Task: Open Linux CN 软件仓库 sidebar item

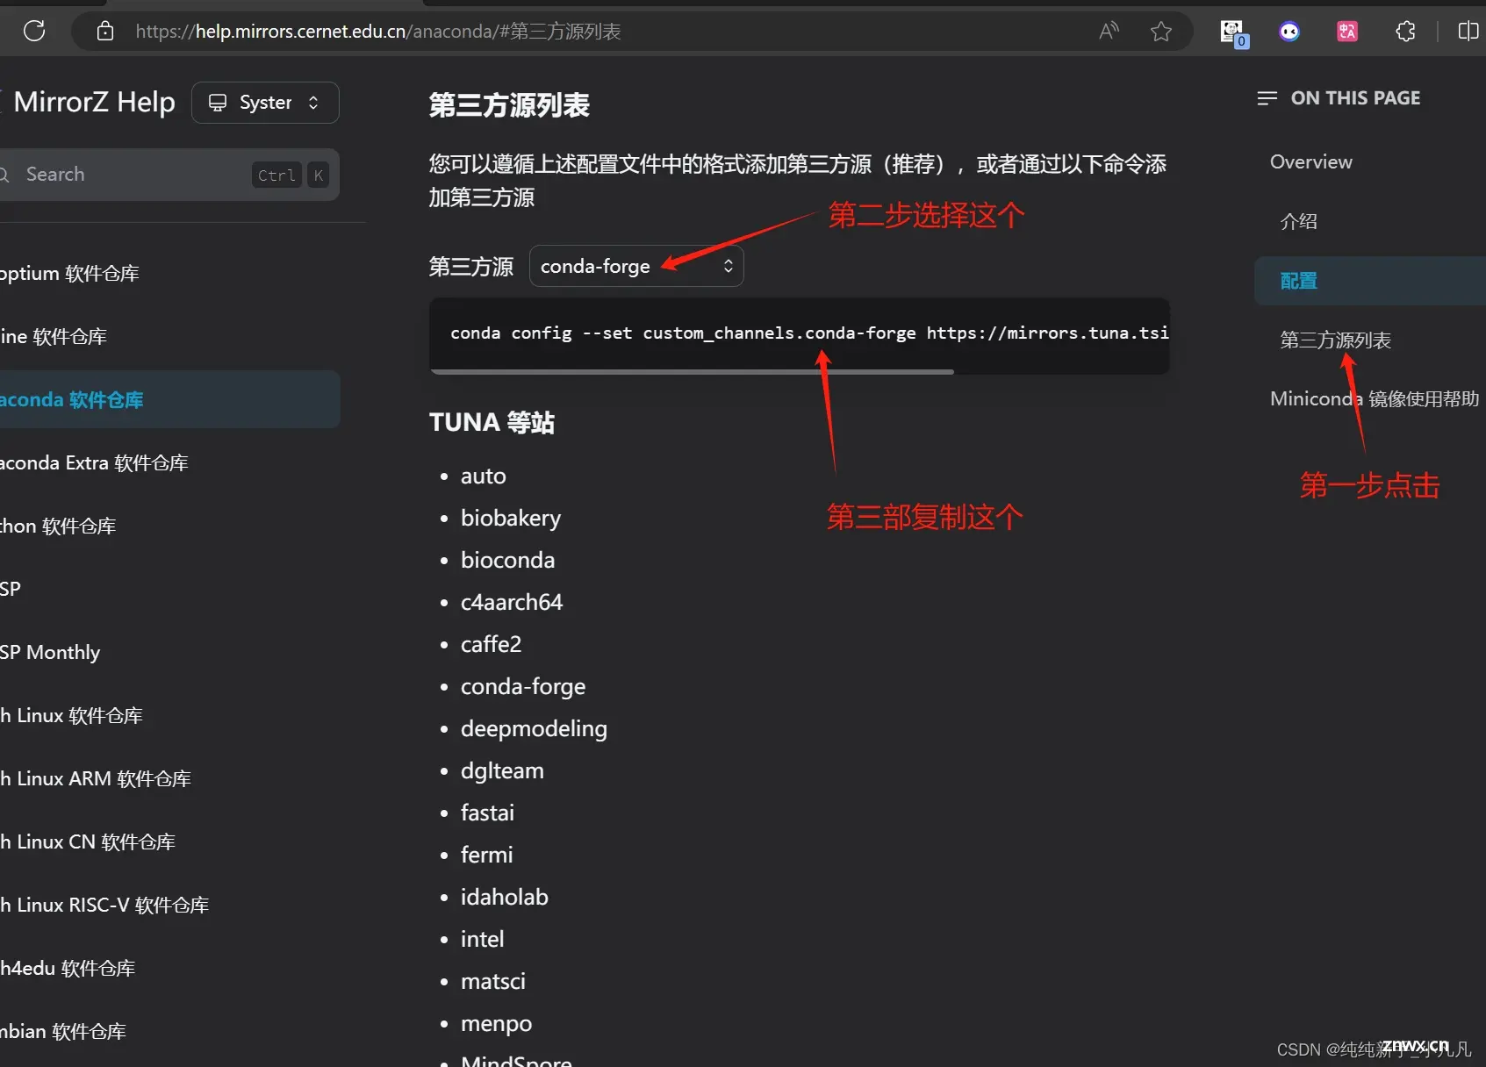Action: [x=88, y=842]
